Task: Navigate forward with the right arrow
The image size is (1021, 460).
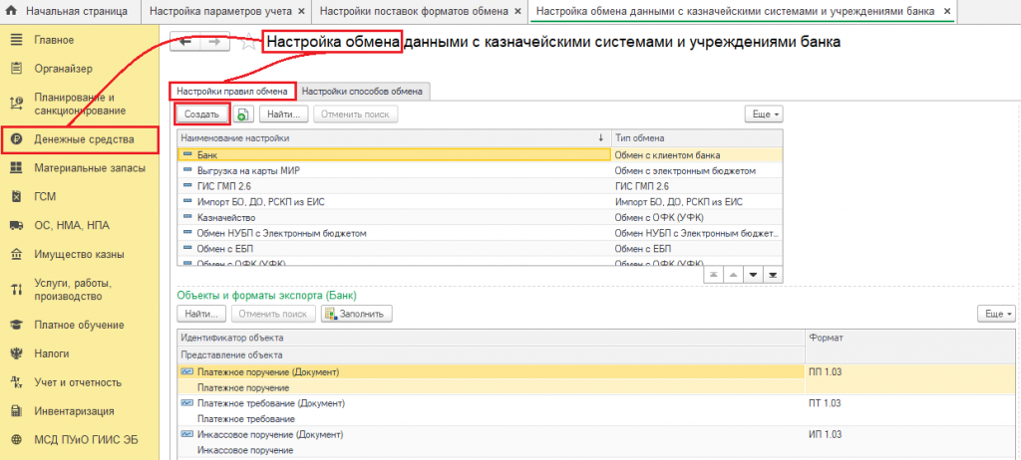Action: pyautogui.click(x=215, y=41)
